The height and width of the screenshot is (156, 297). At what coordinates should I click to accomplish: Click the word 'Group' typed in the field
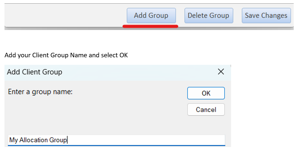[x=58, y=140]
